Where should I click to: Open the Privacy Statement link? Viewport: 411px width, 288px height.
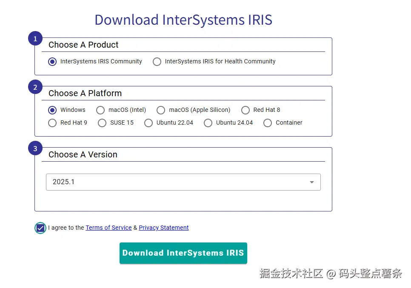[163, 228]
